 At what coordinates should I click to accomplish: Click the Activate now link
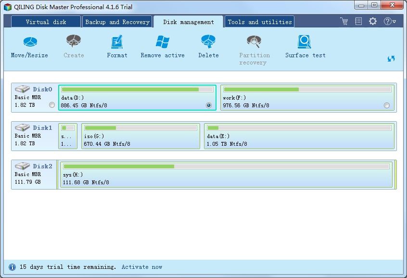pos(142,267)
